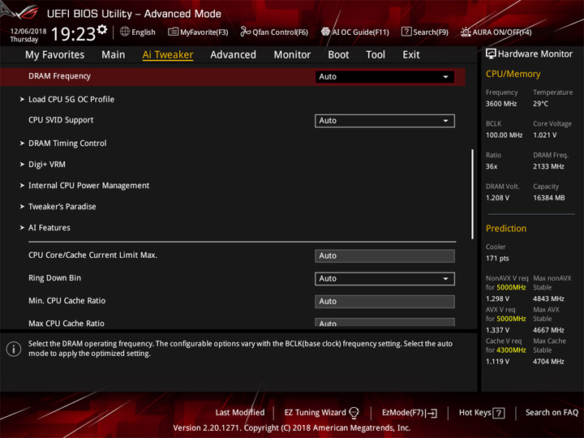Go to the Advanced tab

(x=233, y=55)
